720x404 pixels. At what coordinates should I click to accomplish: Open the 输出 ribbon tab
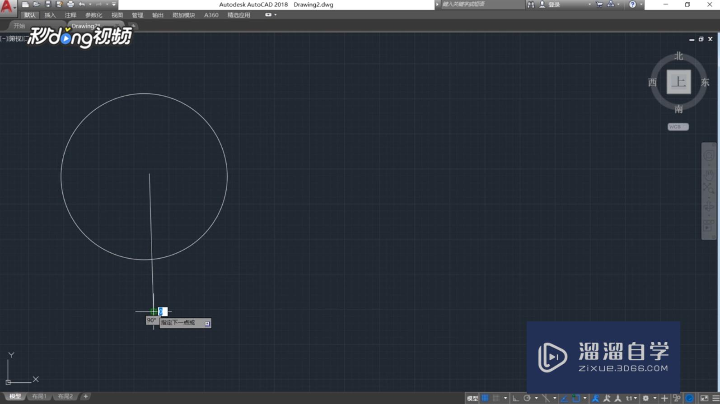[158, 15]
